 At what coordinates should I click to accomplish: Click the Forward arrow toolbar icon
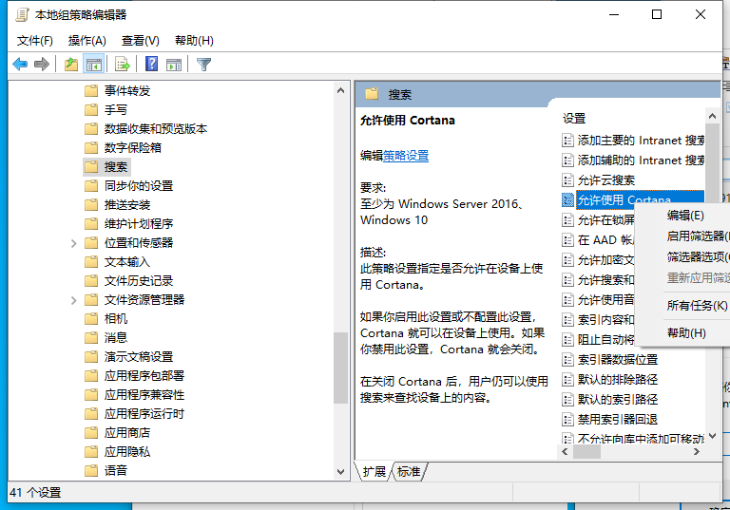(x=41, y=65)
